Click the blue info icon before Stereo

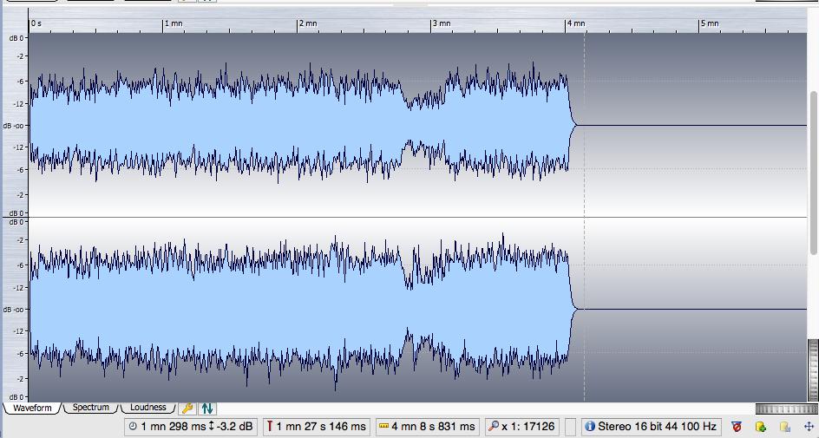point(590,427)
